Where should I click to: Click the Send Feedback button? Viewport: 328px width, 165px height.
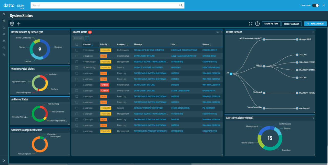click(x=291, y=24)
